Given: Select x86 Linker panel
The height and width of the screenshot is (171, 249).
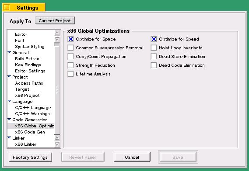Looking at the screenshot, I should [26, 144].
